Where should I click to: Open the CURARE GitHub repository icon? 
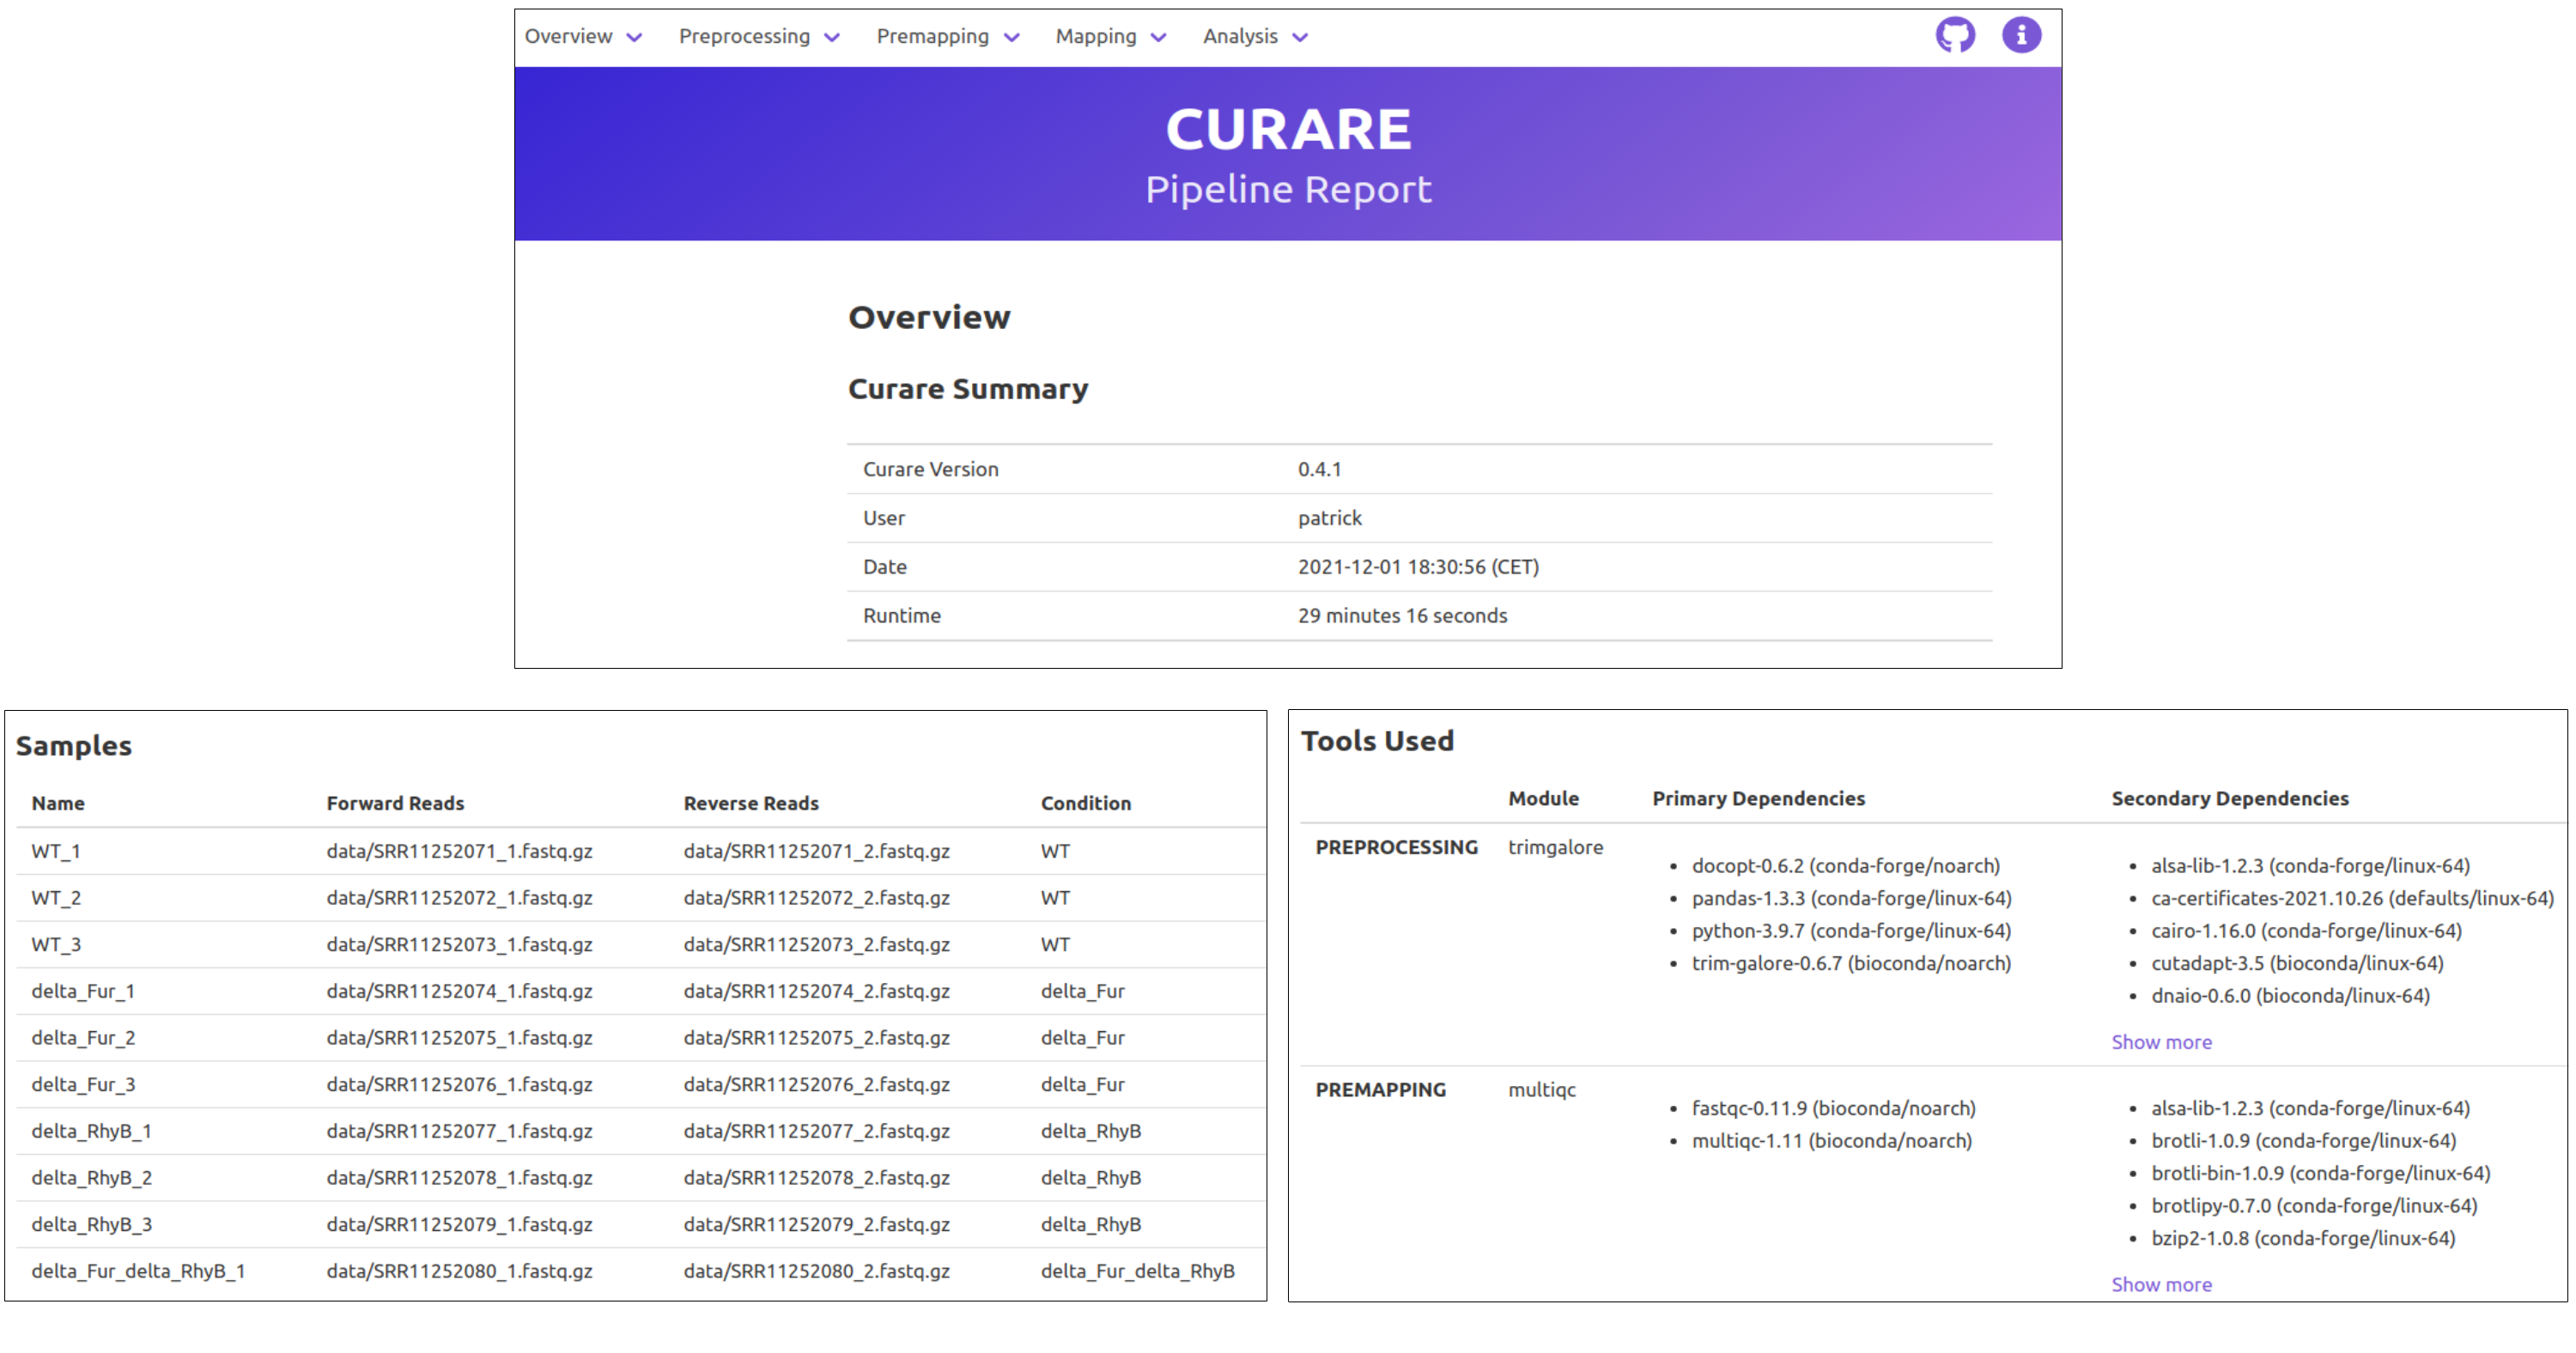click(x=1955, y=34)
